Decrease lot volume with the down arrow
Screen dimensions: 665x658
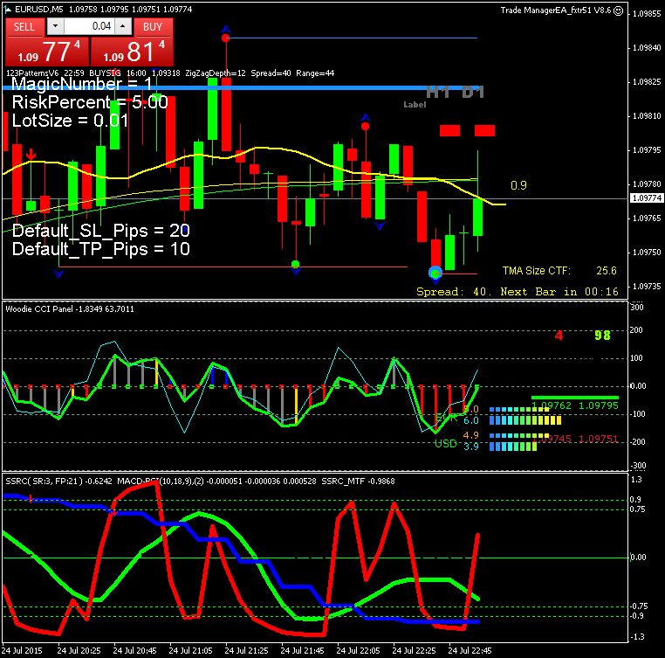coord(55,26)
